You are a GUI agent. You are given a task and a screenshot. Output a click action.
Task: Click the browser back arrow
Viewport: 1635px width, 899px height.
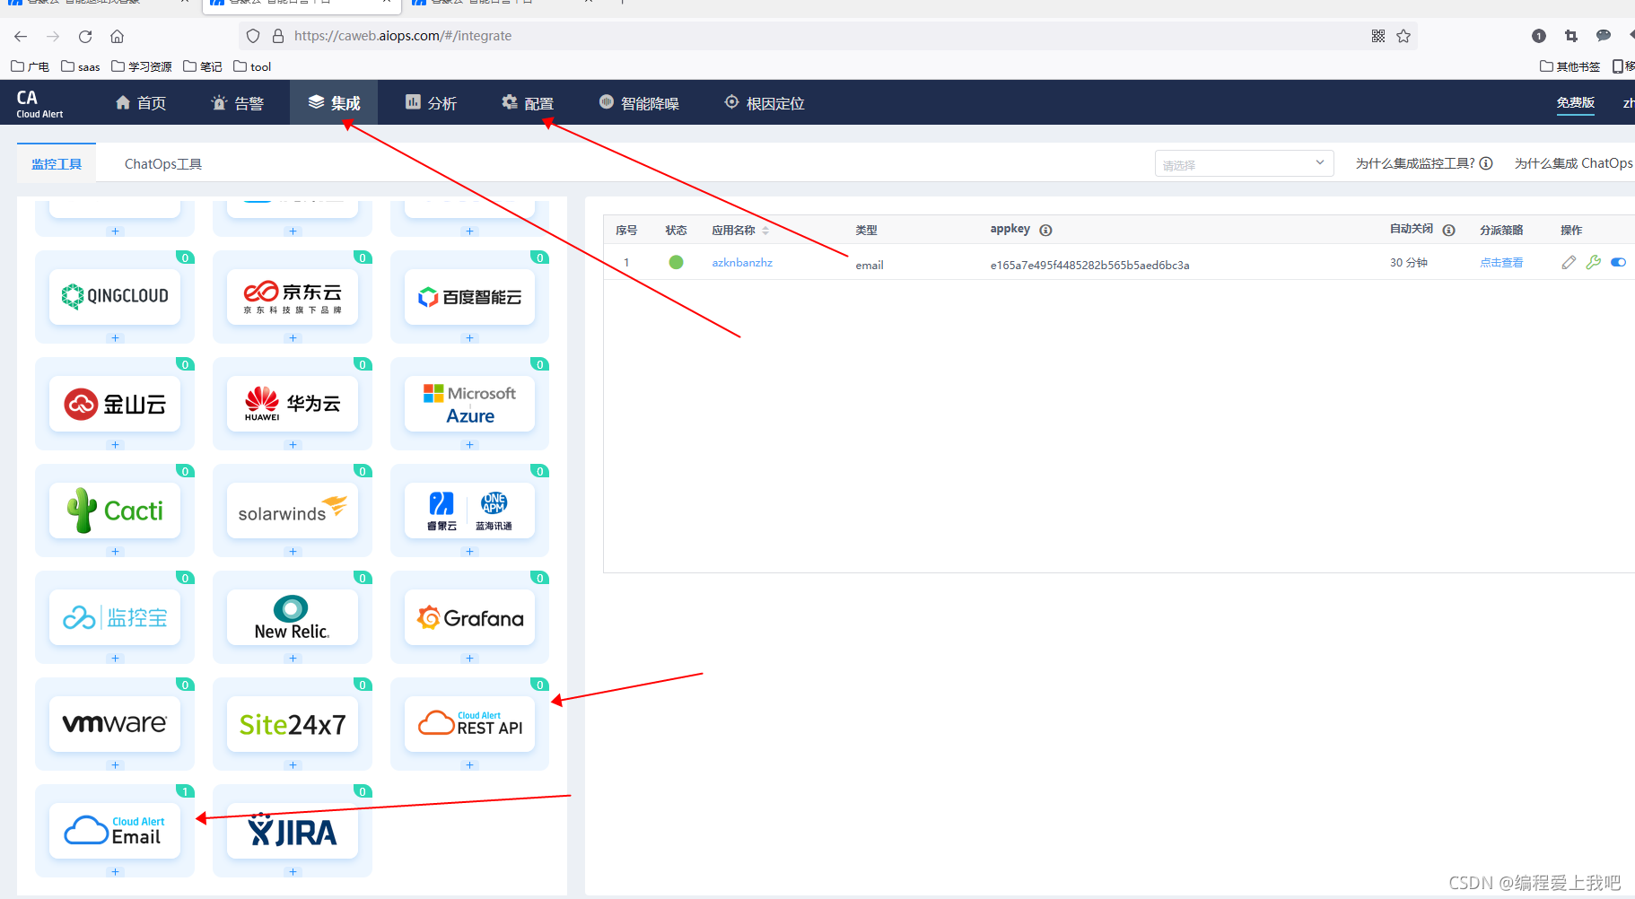click(x=21, y=36)
